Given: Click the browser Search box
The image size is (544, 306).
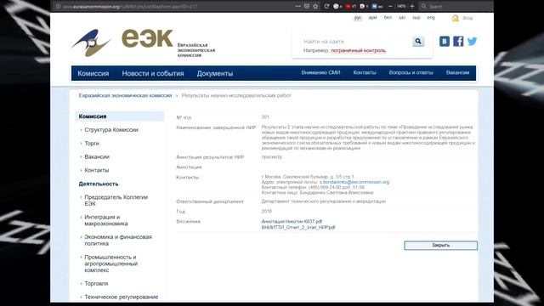Looking at the screenshot, I should (456, 6).
